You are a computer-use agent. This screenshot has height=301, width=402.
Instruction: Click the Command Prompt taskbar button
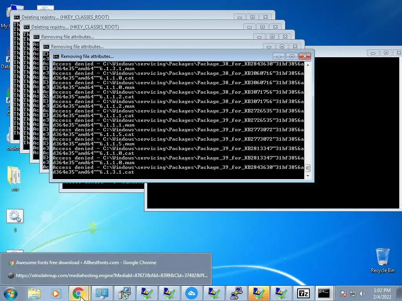324,293
